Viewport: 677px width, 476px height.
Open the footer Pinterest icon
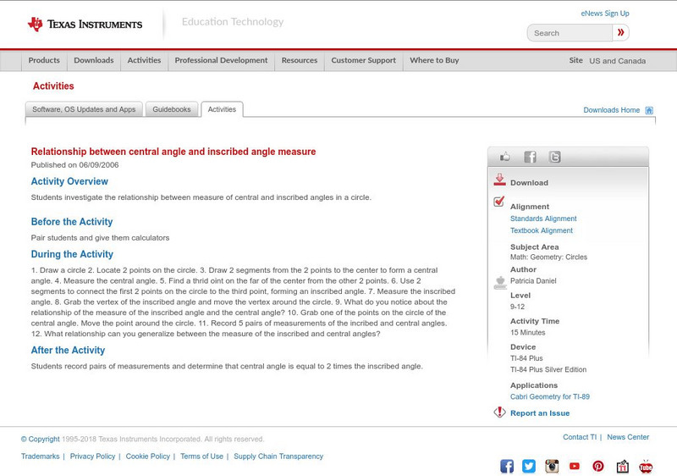pos(598,466)
